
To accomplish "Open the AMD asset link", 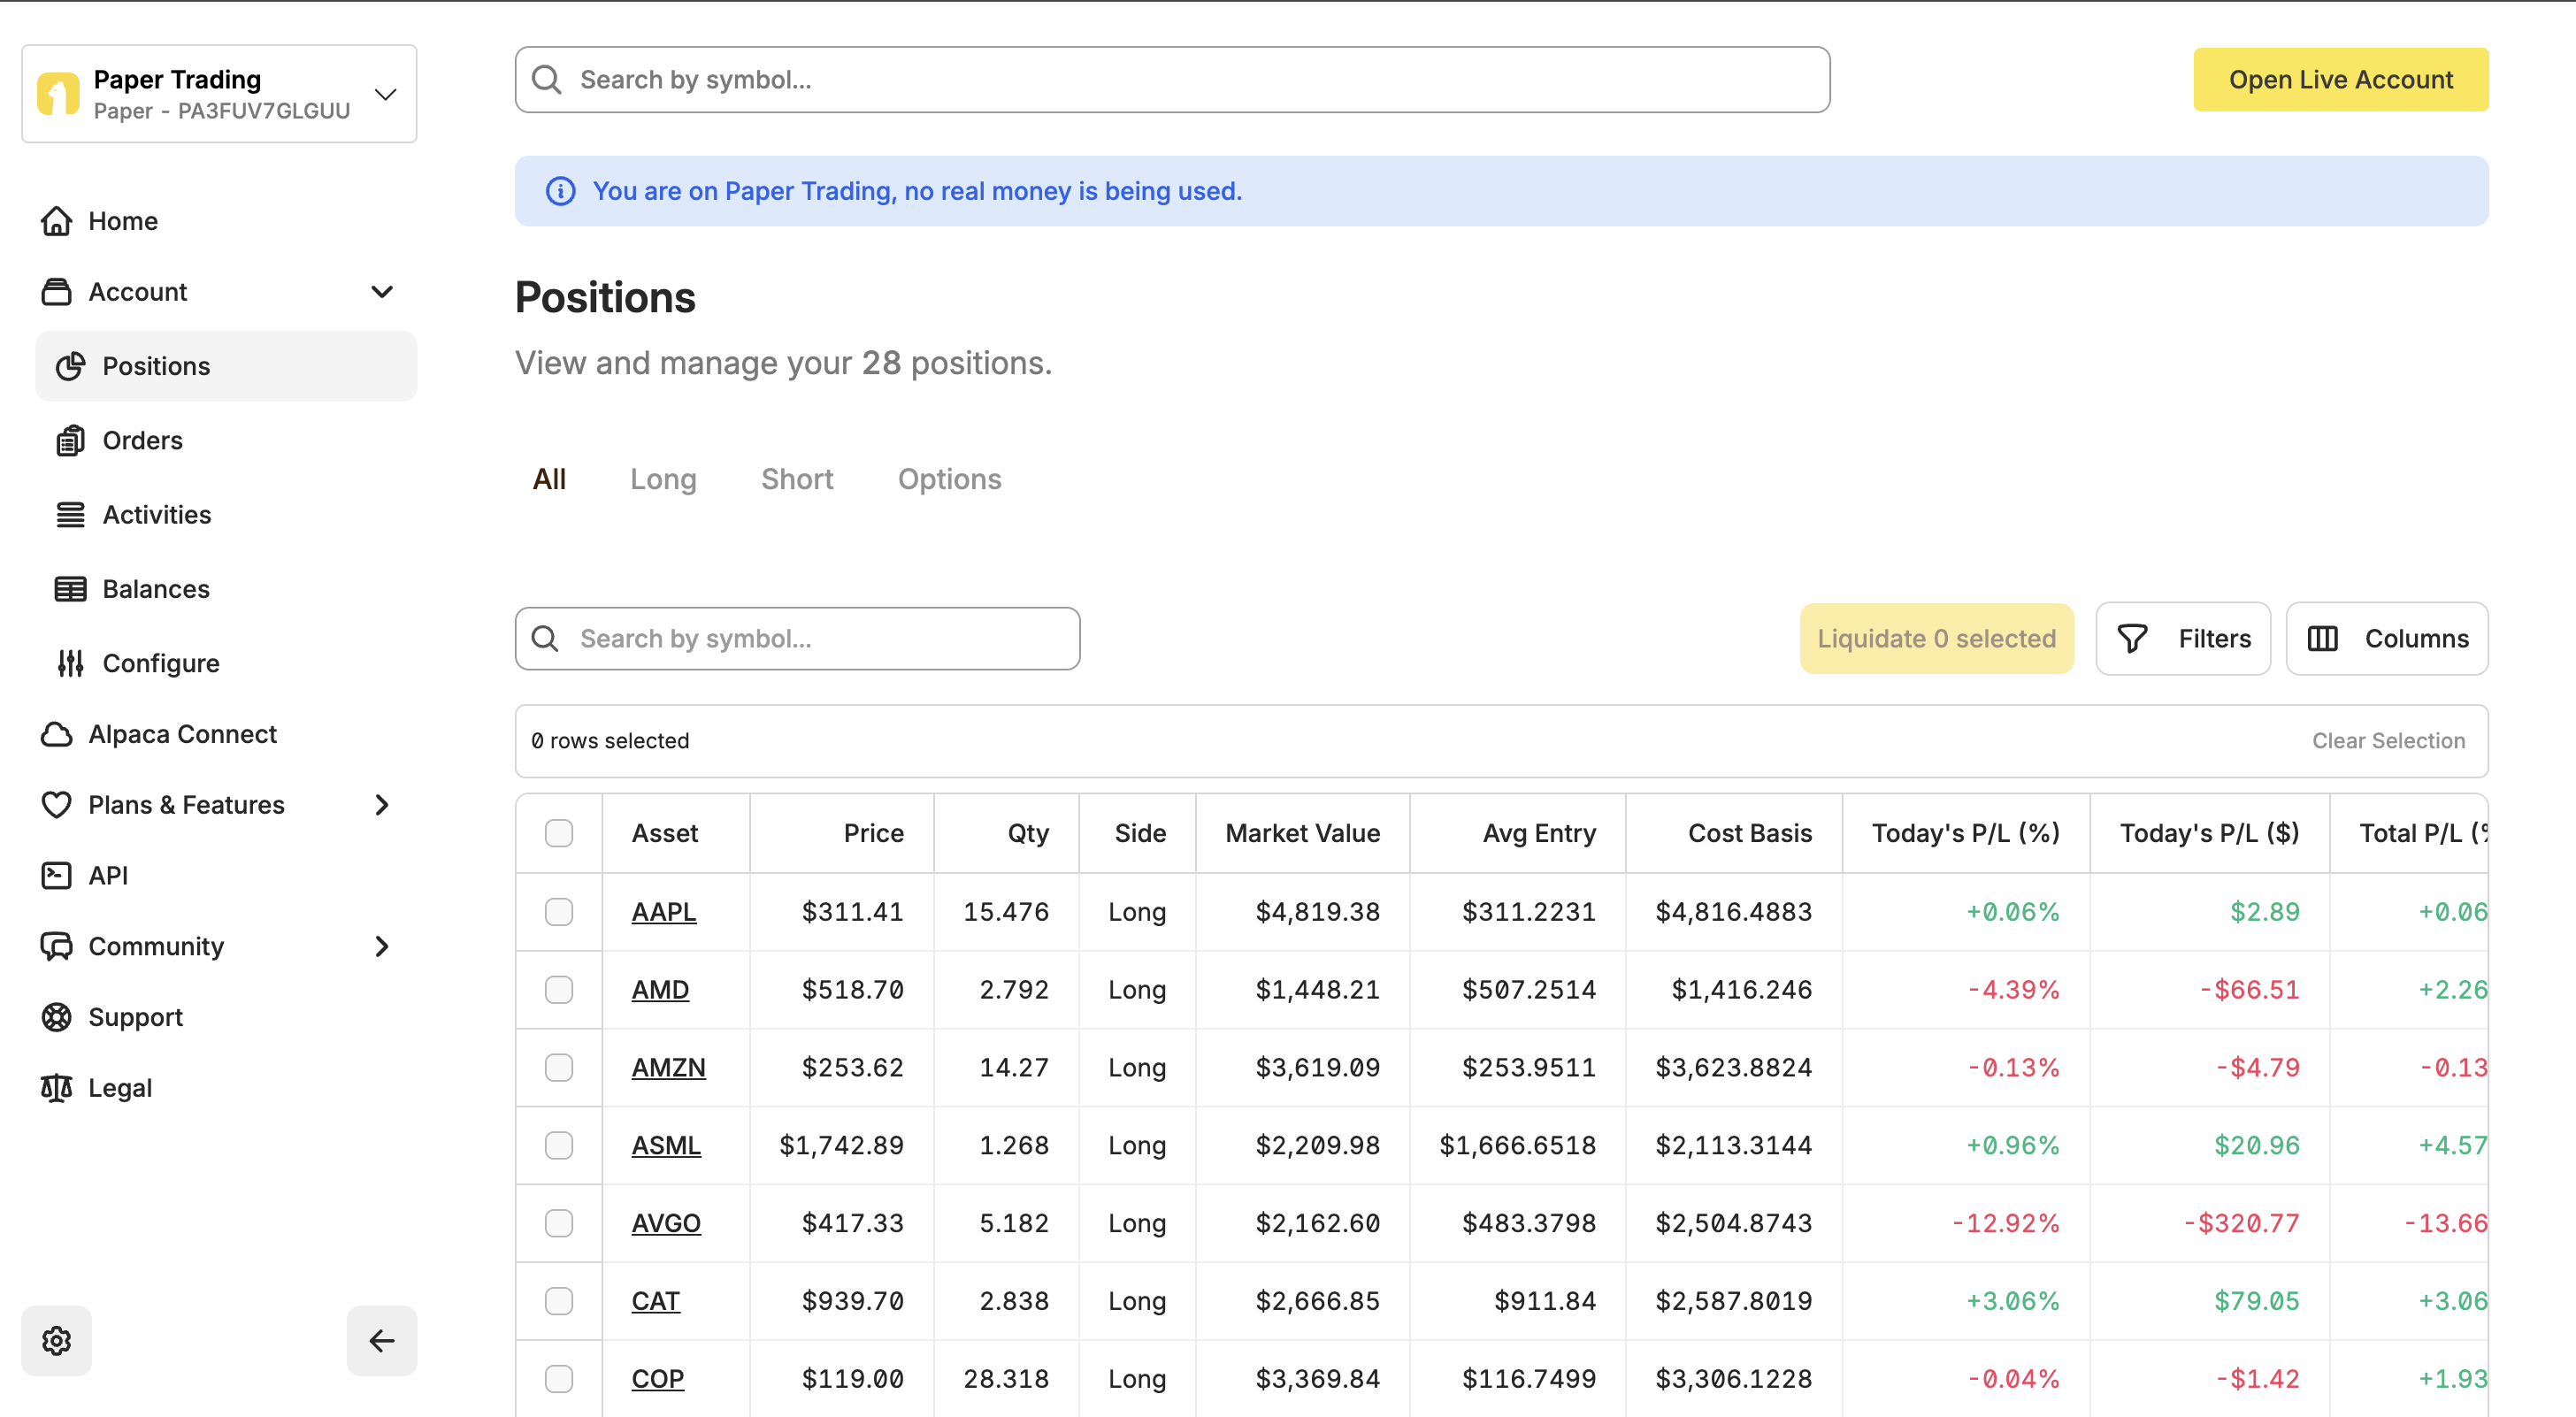I will [x=660, y=990].
